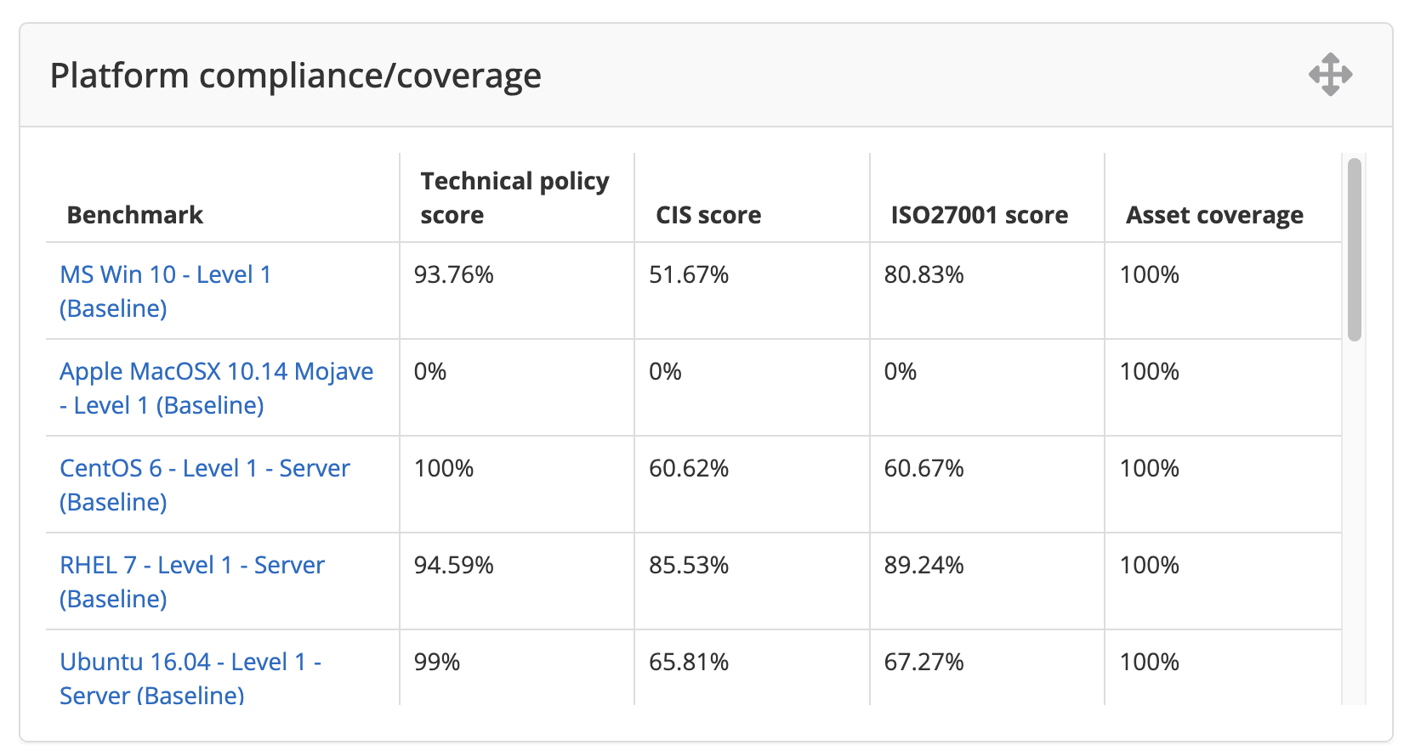Click the CIS score column header

[708, 215]
